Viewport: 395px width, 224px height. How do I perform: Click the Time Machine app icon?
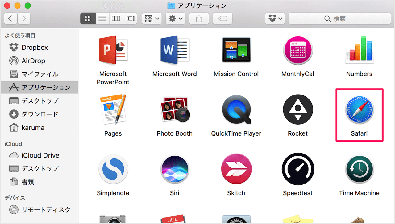coord(360,169)
